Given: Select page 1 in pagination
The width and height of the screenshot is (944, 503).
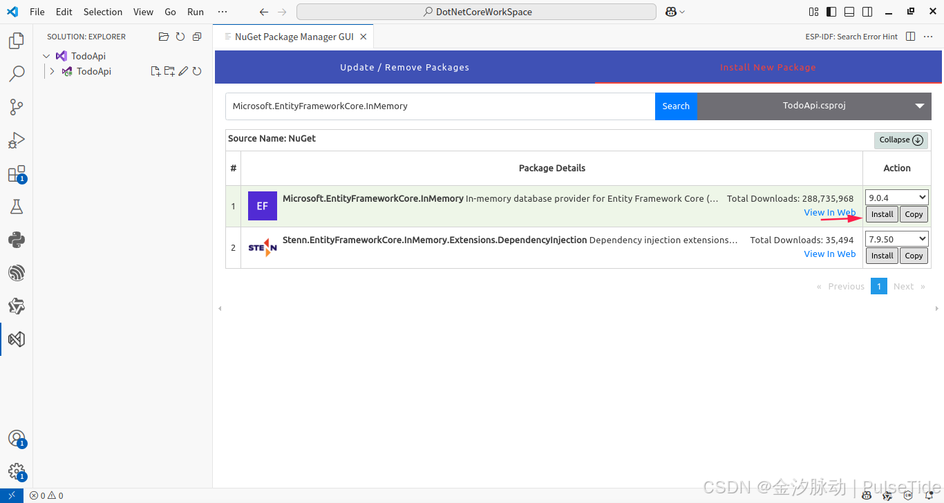Looking at the screenshot, I should point(879,286).
